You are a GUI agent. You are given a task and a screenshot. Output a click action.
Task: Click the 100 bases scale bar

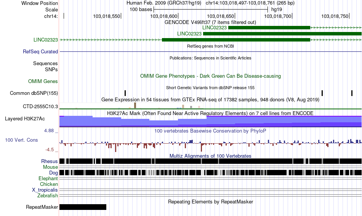click(x=211, y=10)
